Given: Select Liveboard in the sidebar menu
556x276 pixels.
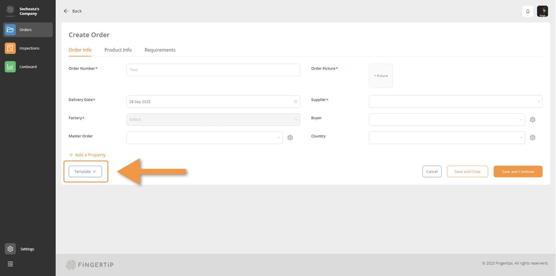Looking at the screenshot, I should 28,67.
